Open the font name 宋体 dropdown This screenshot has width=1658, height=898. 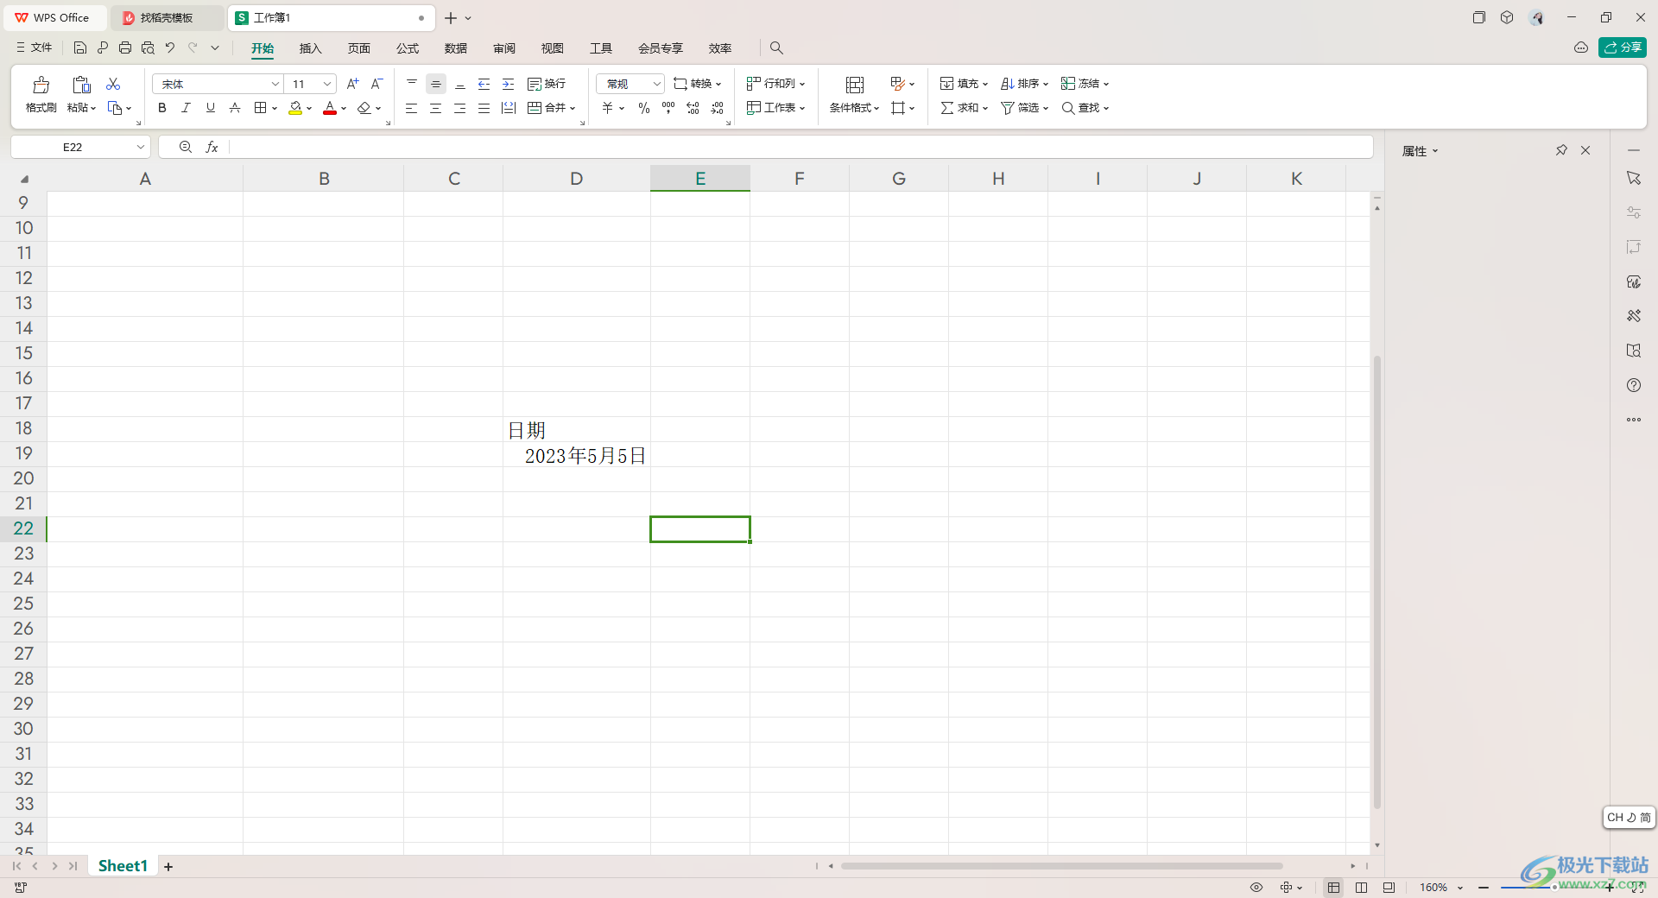(275, 84)
